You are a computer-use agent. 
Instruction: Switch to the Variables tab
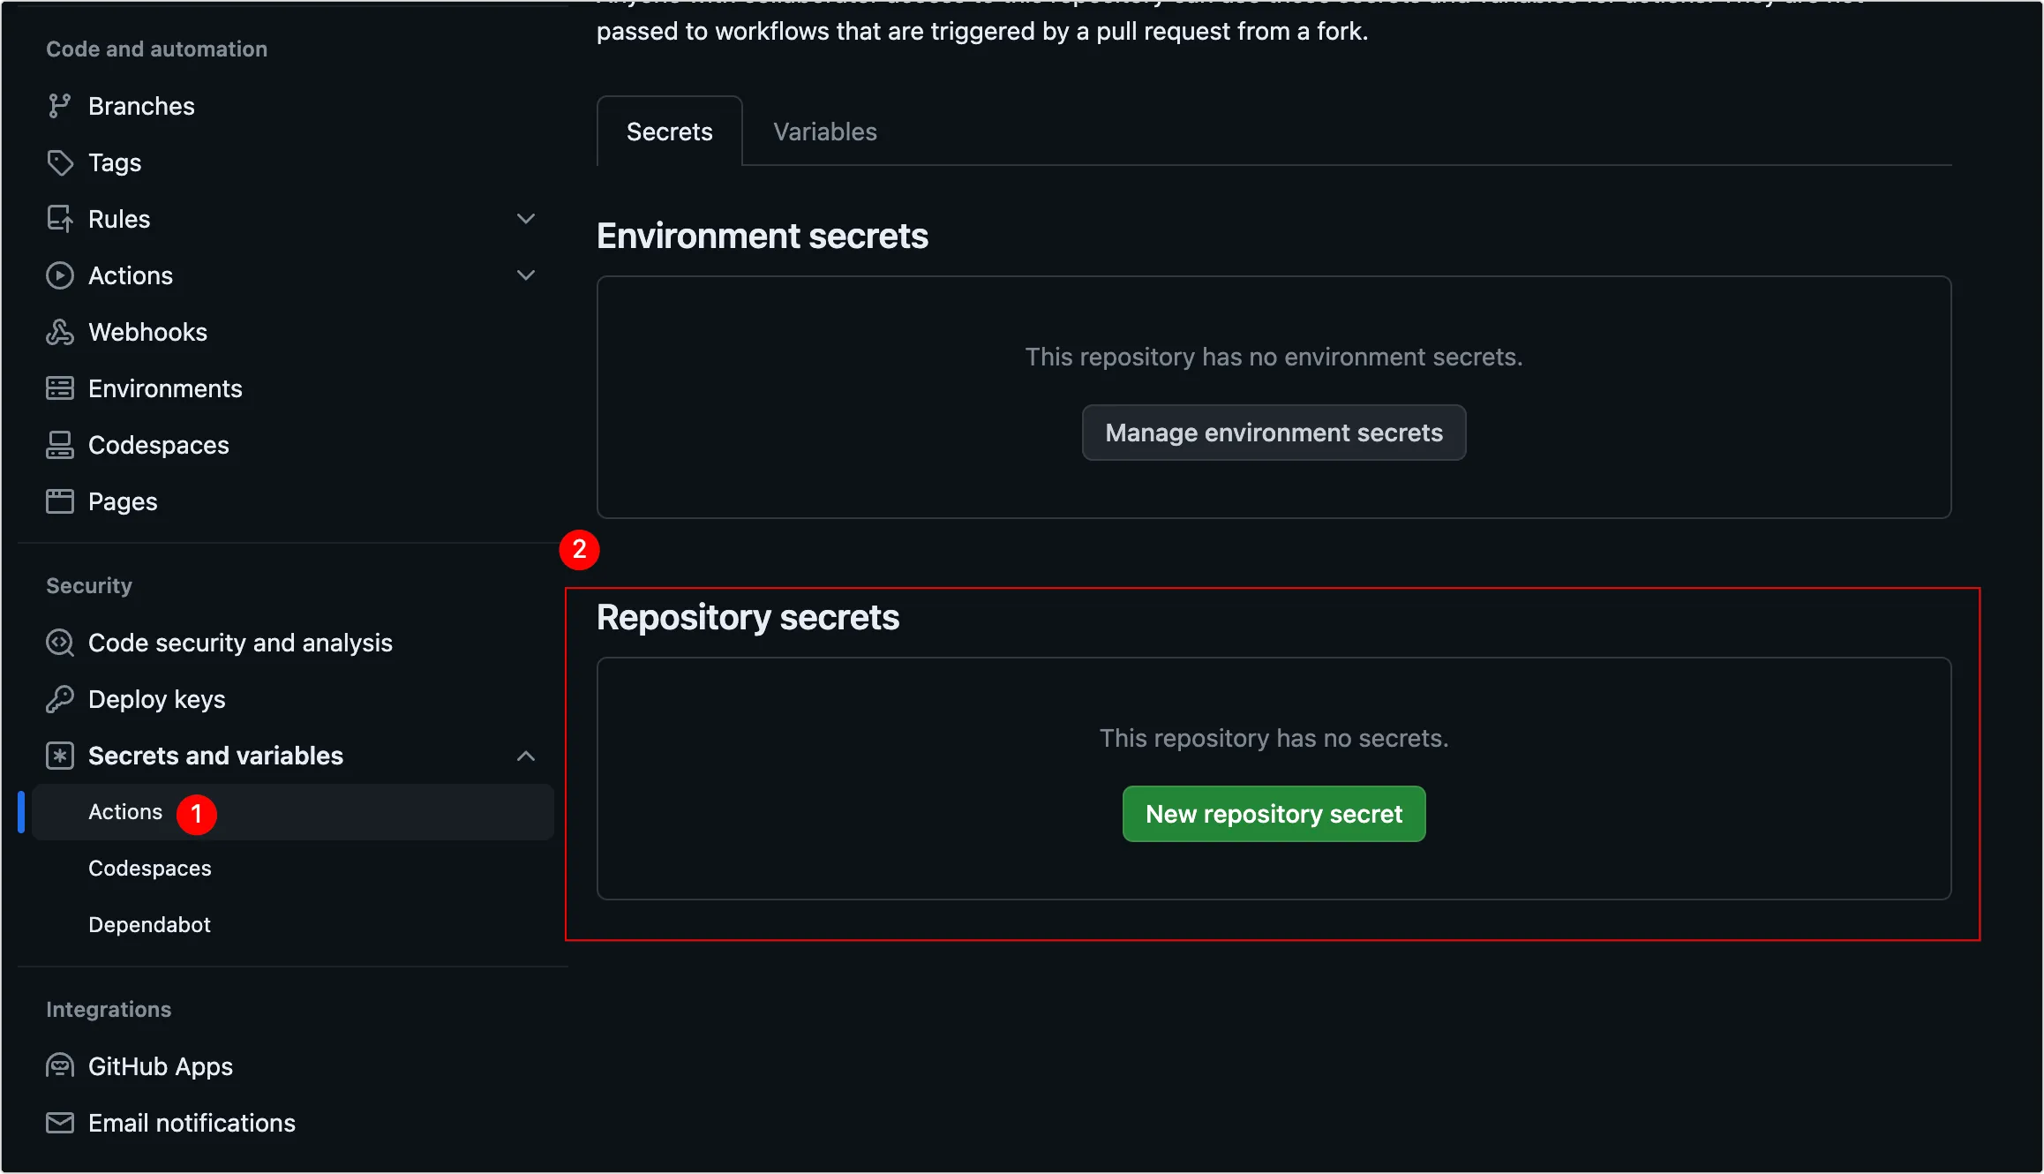pos(824,132)
